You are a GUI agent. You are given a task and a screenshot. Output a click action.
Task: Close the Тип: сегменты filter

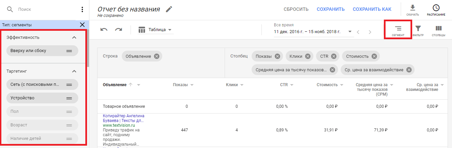(x=82, y=25)
